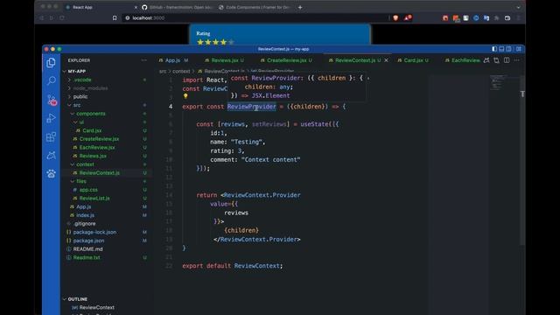560x315 pixels.
Task: Click 'export default ReviewContext;' line
Action: (233, 266)
